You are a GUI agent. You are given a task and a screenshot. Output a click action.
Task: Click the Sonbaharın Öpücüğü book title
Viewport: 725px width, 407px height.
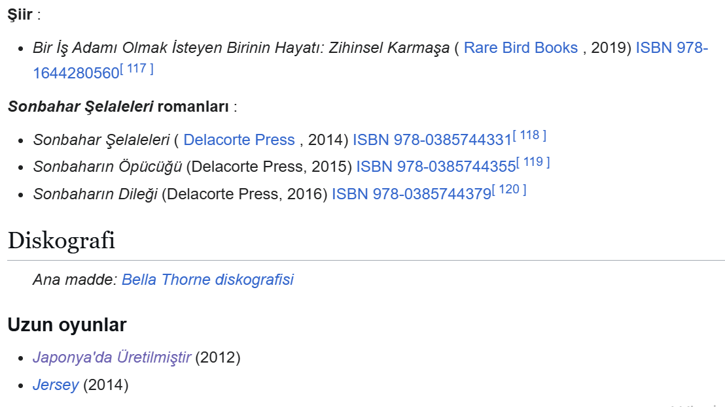107,167
